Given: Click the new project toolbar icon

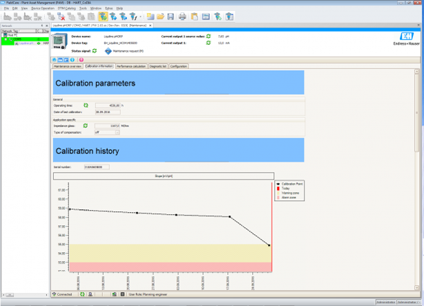Looking at the screenshot, I should (x=151, y=17).
